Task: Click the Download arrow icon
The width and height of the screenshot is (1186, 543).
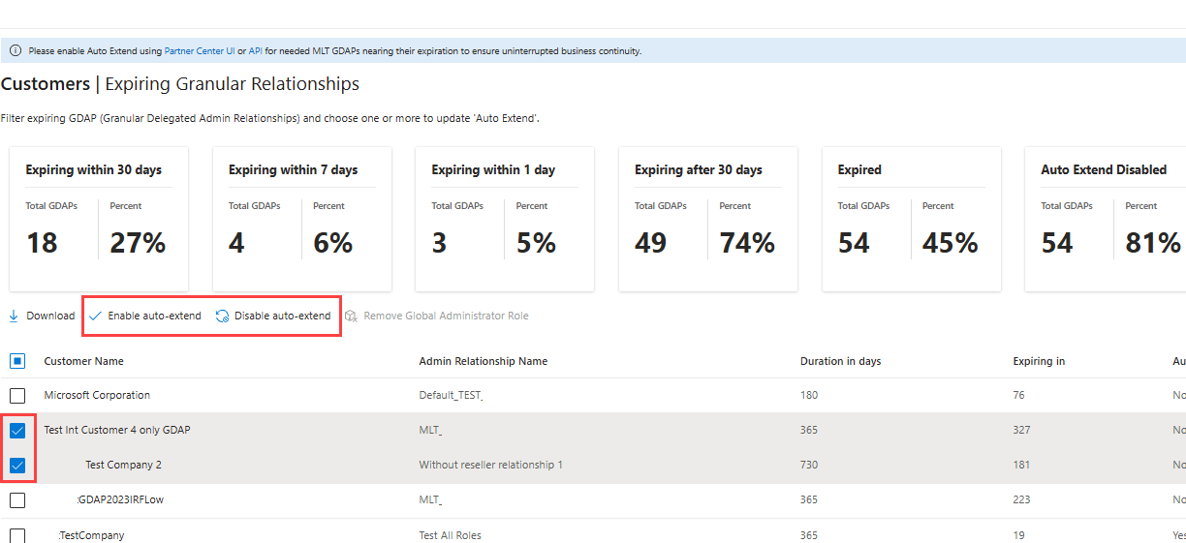Action: click(x=14, y=316)
